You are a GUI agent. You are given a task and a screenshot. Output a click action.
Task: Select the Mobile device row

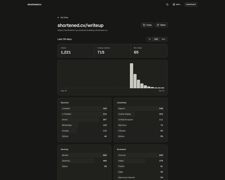(84, 155)
